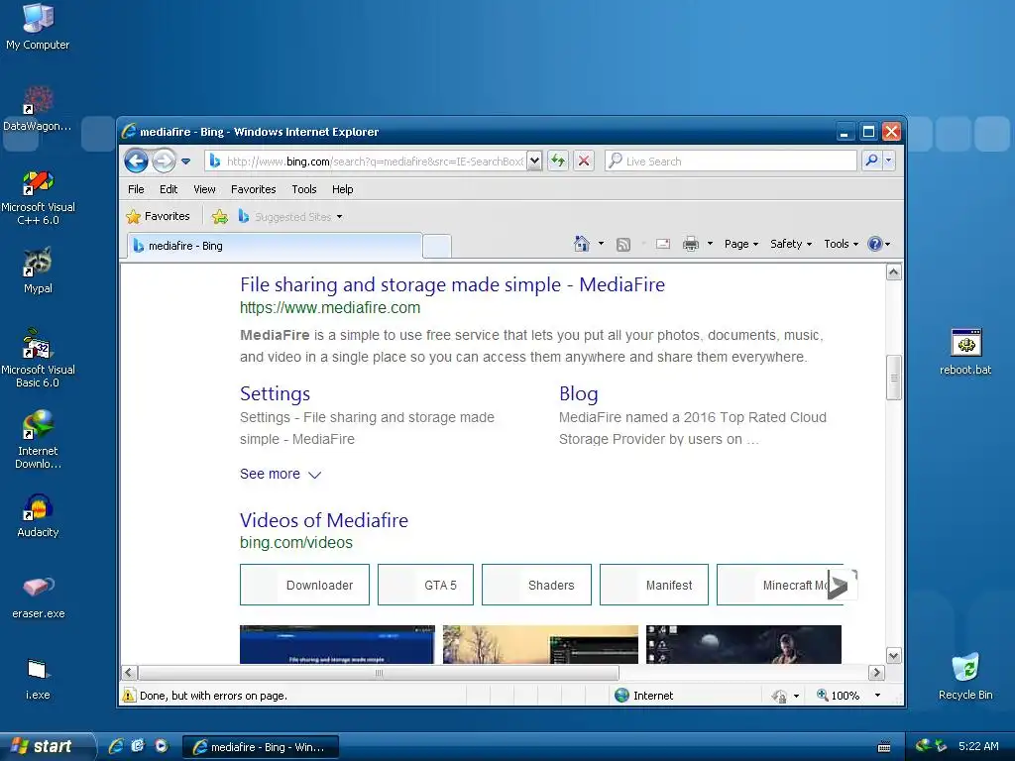Click the address bar URL field
Viewport: 1015px width, 761px height.
[x=367, y=162]
